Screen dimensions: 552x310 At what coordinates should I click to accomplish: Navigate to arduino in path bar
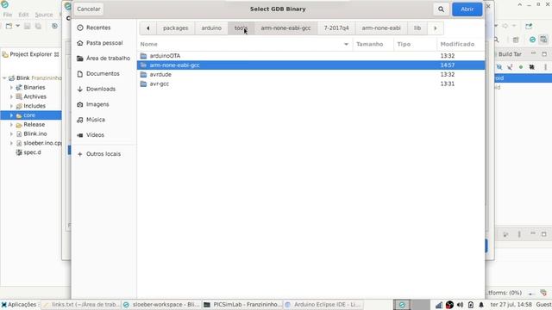click(211, 28)
